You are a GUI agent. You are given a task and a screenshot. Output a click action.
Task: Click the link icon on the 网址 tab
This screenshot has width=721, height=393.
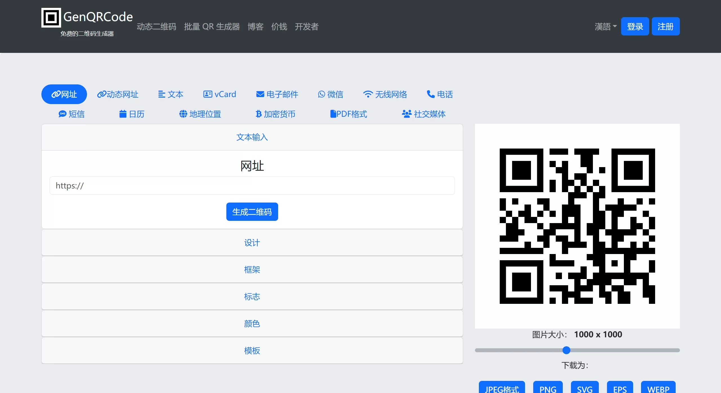tap(56, 94)
